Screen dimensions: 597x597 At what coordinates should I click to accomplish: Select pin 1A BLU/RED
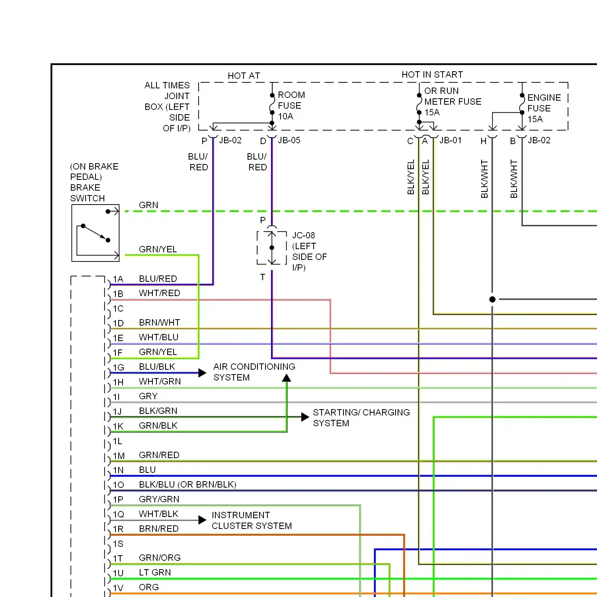pyautogui.click(x=145, y=279)
